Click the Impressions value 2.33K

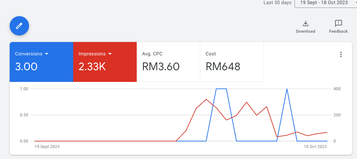tap(92, 67)
